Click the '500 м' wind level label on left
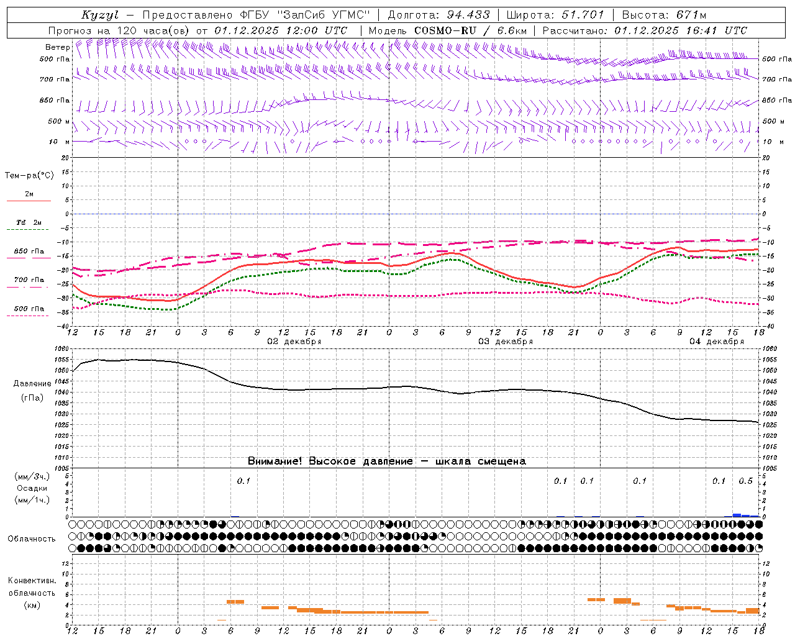This screenshot has height=636, width=795. (59, 121)
